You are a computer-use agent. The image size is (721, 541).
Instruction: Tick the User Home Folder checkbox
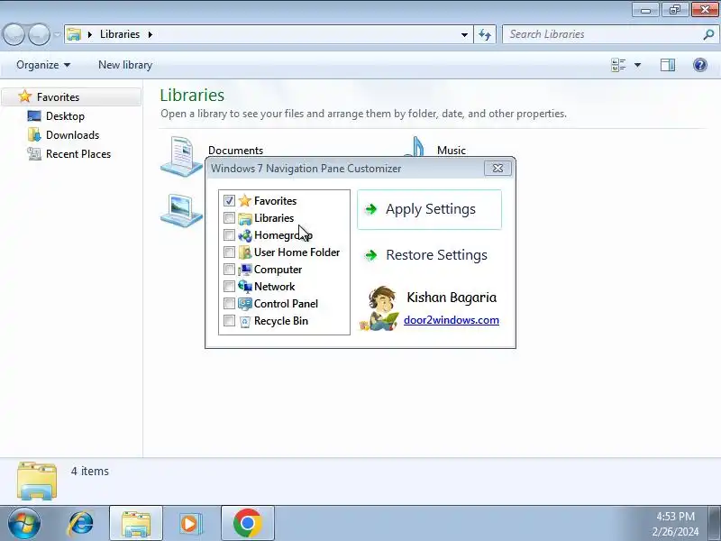229,252
